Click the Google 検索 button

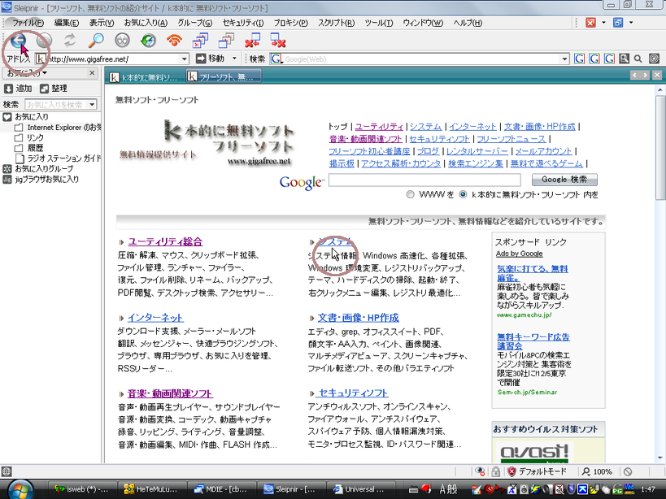point(564,180)
